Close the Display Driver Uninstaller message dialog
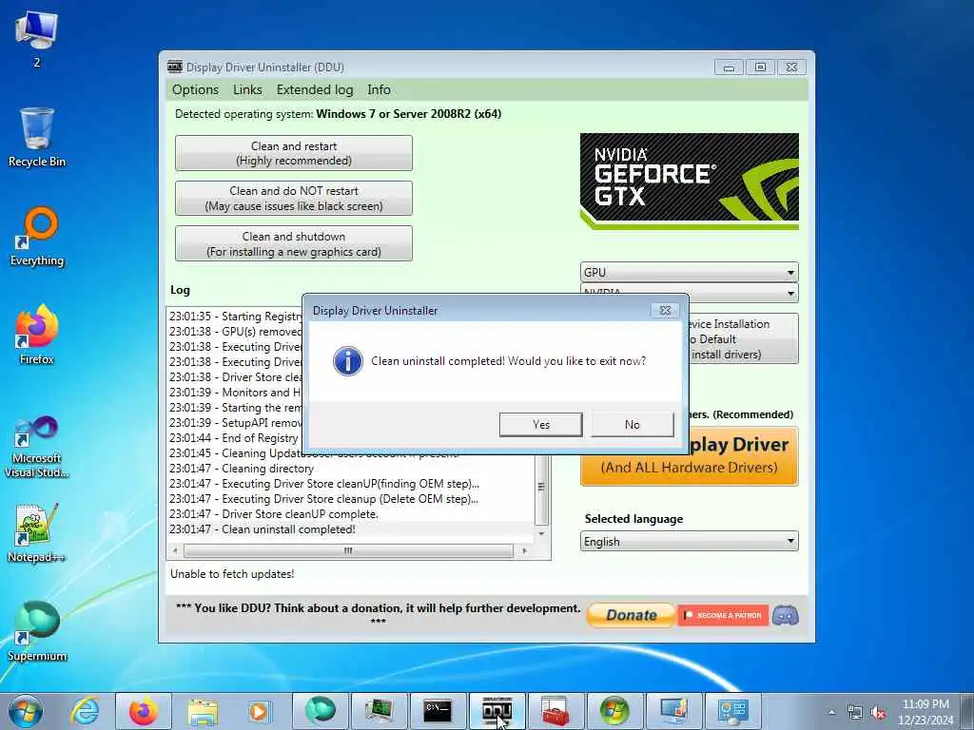Image resolution: width=974 pixels, height=730 pixels. click(665, 311)
